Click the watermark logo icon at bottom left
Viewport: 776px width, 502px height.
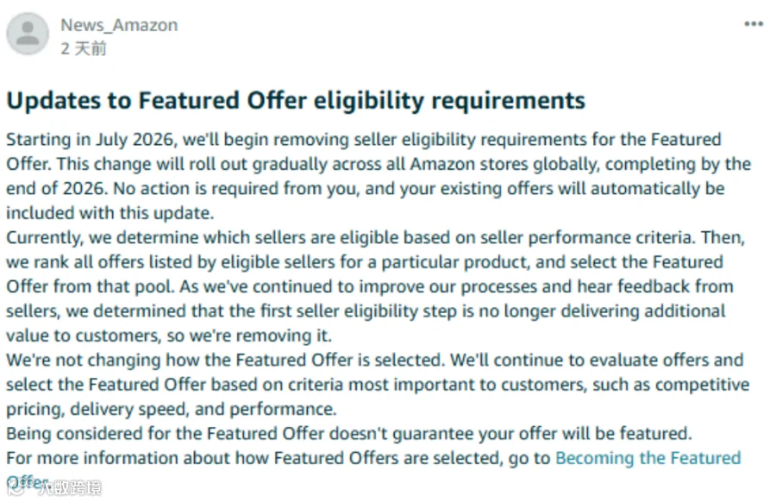click(16, 488)
